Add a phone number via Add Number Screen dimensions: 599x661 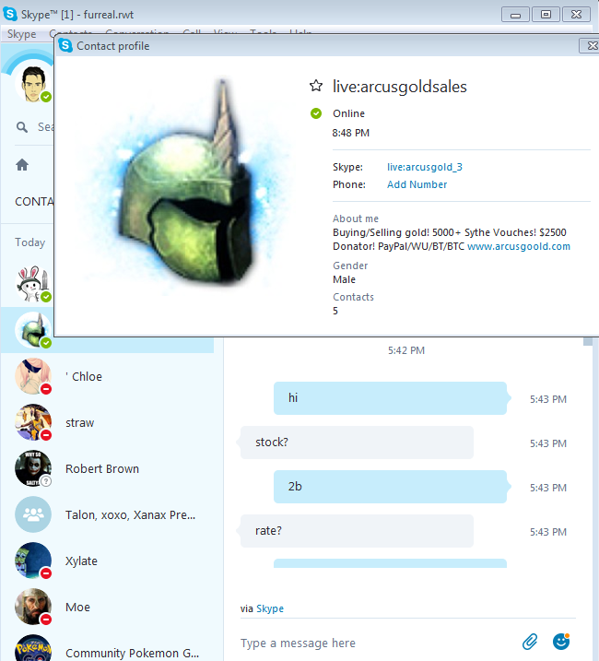[417, 184]
